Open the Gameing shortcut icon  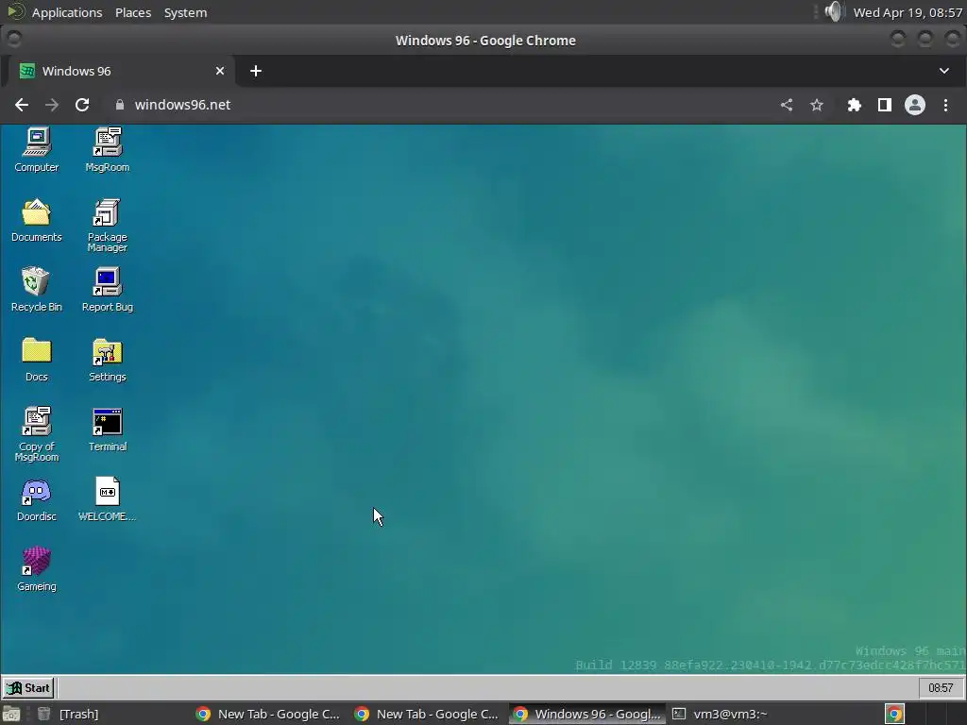(x=37, y=569)
